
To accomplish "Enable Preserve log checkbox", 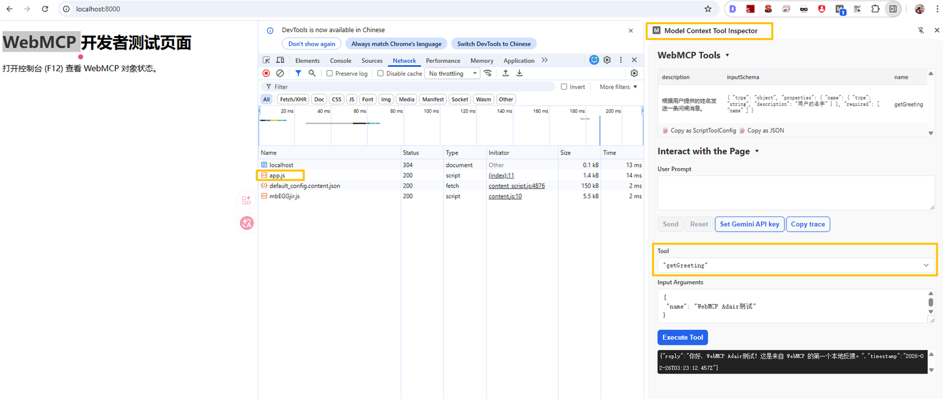I will [x=329, y=73].
